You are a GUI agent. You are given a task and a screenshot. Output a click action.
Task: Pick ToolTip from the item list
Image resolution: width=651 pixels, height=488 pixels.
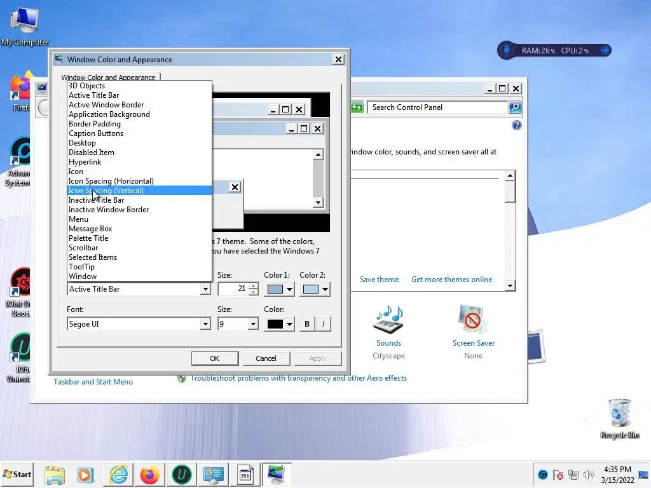[139, 267]
